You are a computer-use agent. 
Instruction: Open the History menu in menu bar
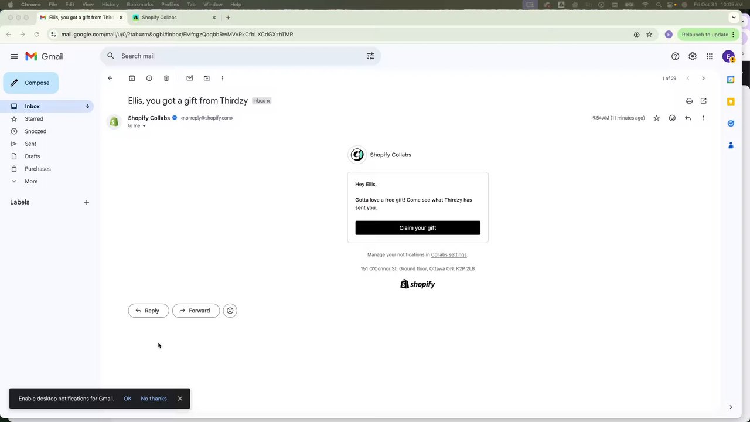110,4
